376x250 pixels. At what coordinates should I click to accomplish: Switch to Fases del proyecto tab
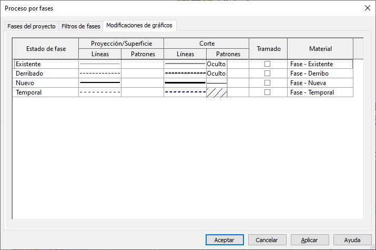pyautogui.click(x=31, y=26)
